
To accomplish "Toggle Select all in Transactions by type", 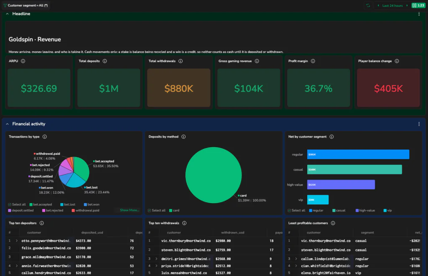I will coord(17,204).
